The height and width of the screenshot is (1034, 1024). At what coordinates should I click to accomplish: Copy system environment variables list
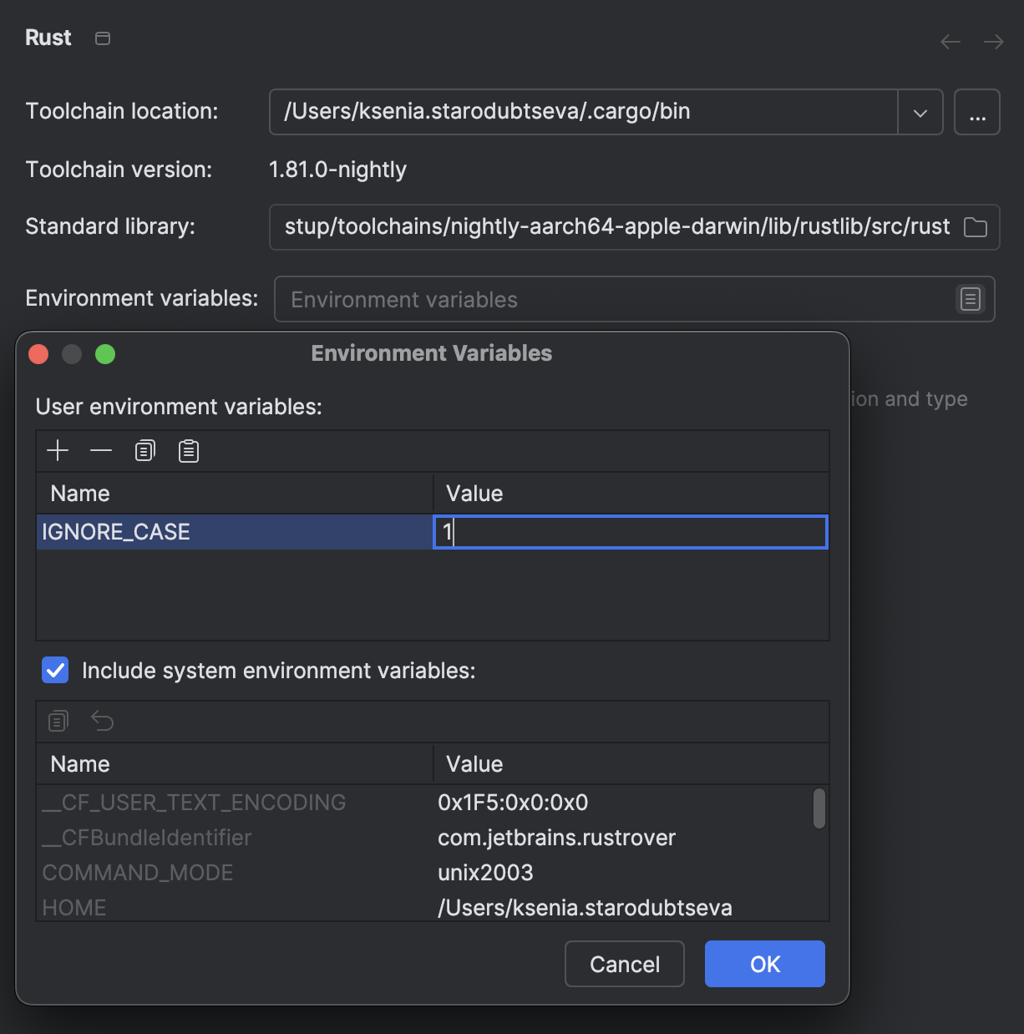58,720
